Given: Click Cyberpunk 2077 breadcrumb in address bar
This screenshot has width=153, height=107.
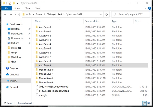Looking at the screenshot, I should [x=74, y=15].
